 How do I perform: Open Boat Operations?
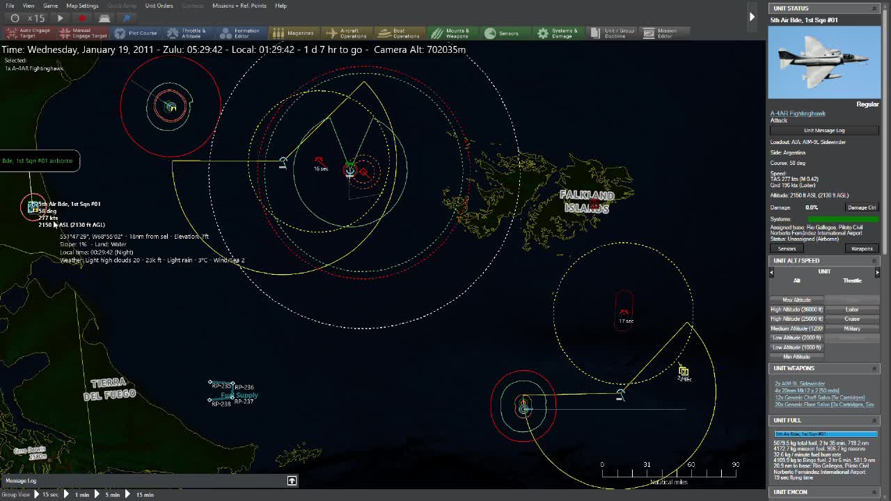[x=400, y=33]
